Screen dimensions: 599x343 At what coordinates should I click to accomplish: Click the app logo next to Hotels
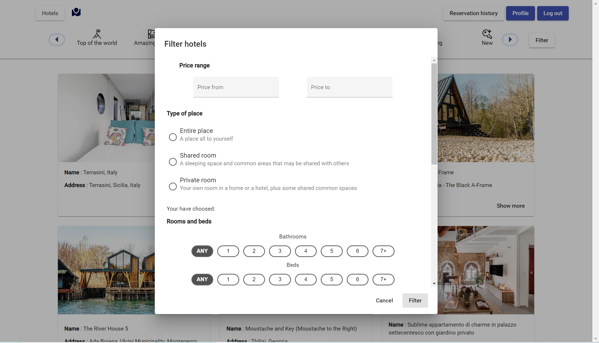pyautogui.click(x=76, y=12)
